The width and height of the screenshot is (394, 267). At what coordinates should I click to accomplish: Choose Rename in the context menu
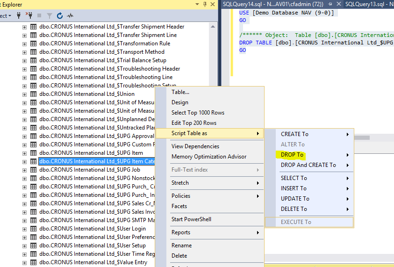pos(209,245)
